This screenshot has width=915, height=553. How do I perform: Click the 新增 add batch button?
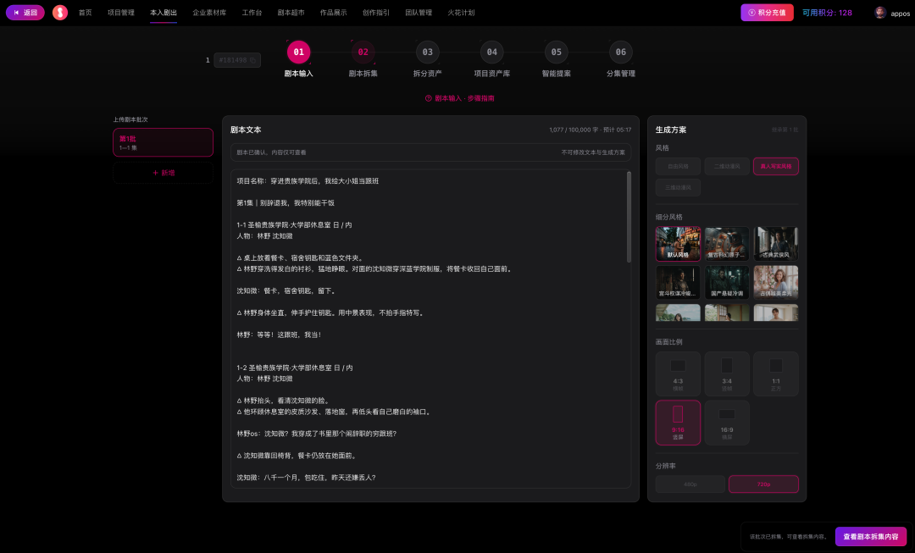(x=163, y=173)
